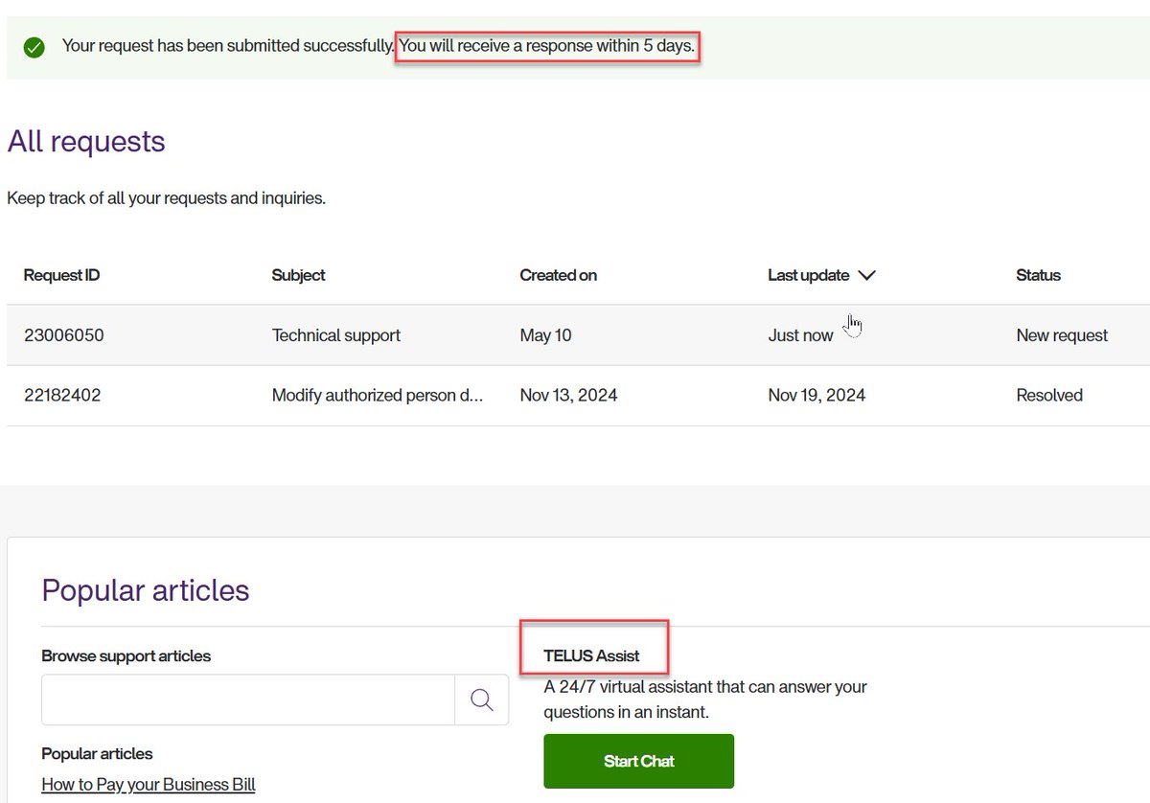Click the response within 5 days message

pyautogui.click(x=547, y=45)
